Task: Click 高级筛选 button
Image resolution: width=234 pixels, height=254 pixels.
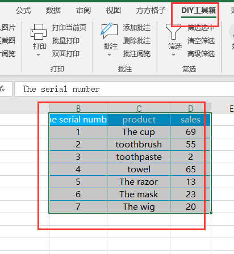Action: (201, 54)
